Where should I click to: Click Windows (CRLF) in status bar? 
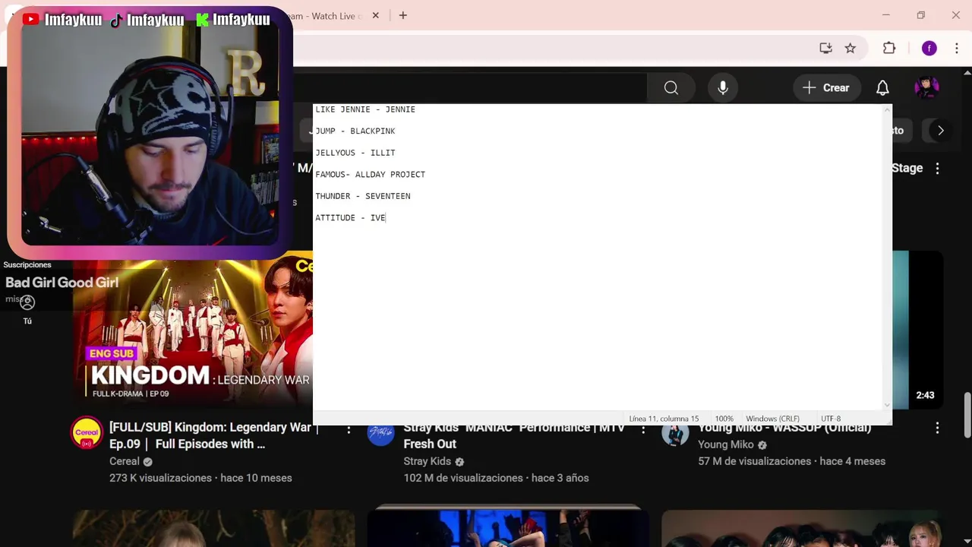[772, 419]
